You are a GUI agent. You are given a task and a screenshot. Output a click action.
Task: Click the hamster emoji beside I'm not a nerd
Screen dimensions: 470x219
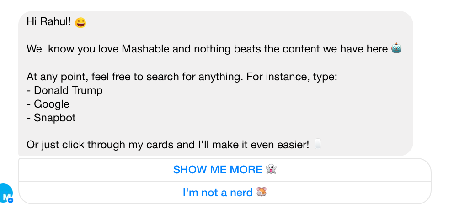pos(262,192)
